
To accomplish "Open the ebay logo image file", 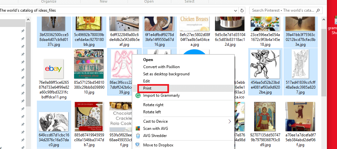I will 54,69.
